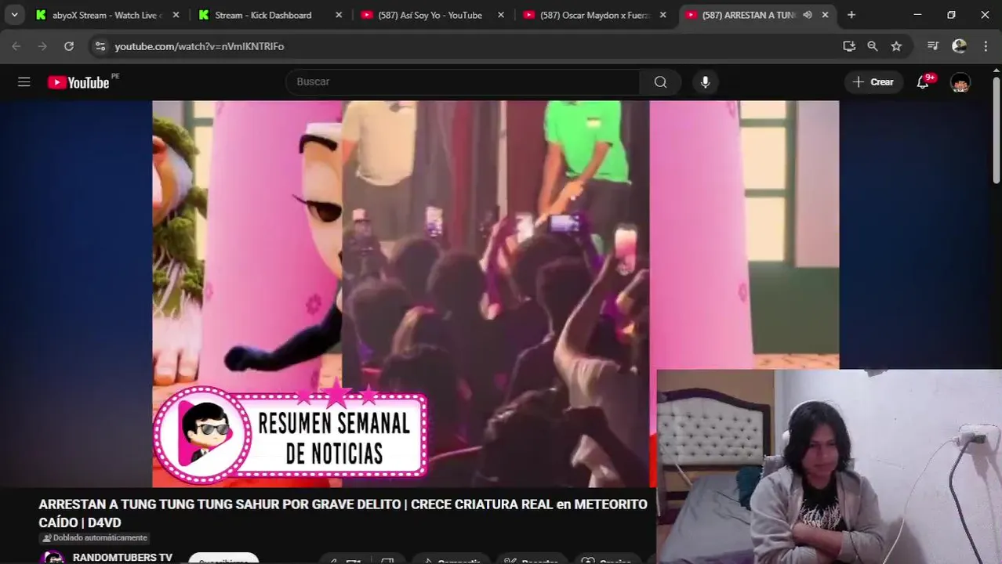
Task: Expand the tab search dropdown arrow
Action: (x=14, y=15)
